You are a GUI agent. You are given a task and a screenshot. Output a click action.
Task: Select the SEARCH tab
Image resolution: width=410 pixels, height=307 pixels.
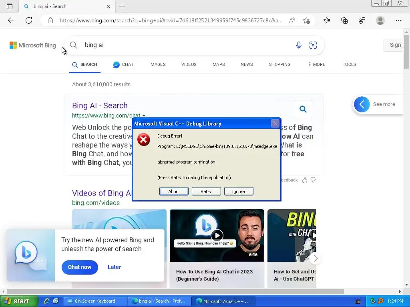point(85,64)
